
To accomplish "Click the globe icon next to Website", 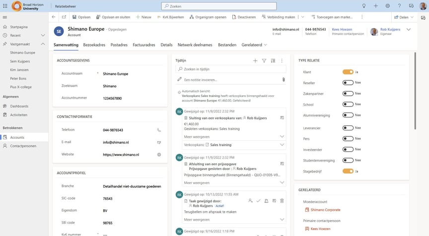I will pos(159,155).
